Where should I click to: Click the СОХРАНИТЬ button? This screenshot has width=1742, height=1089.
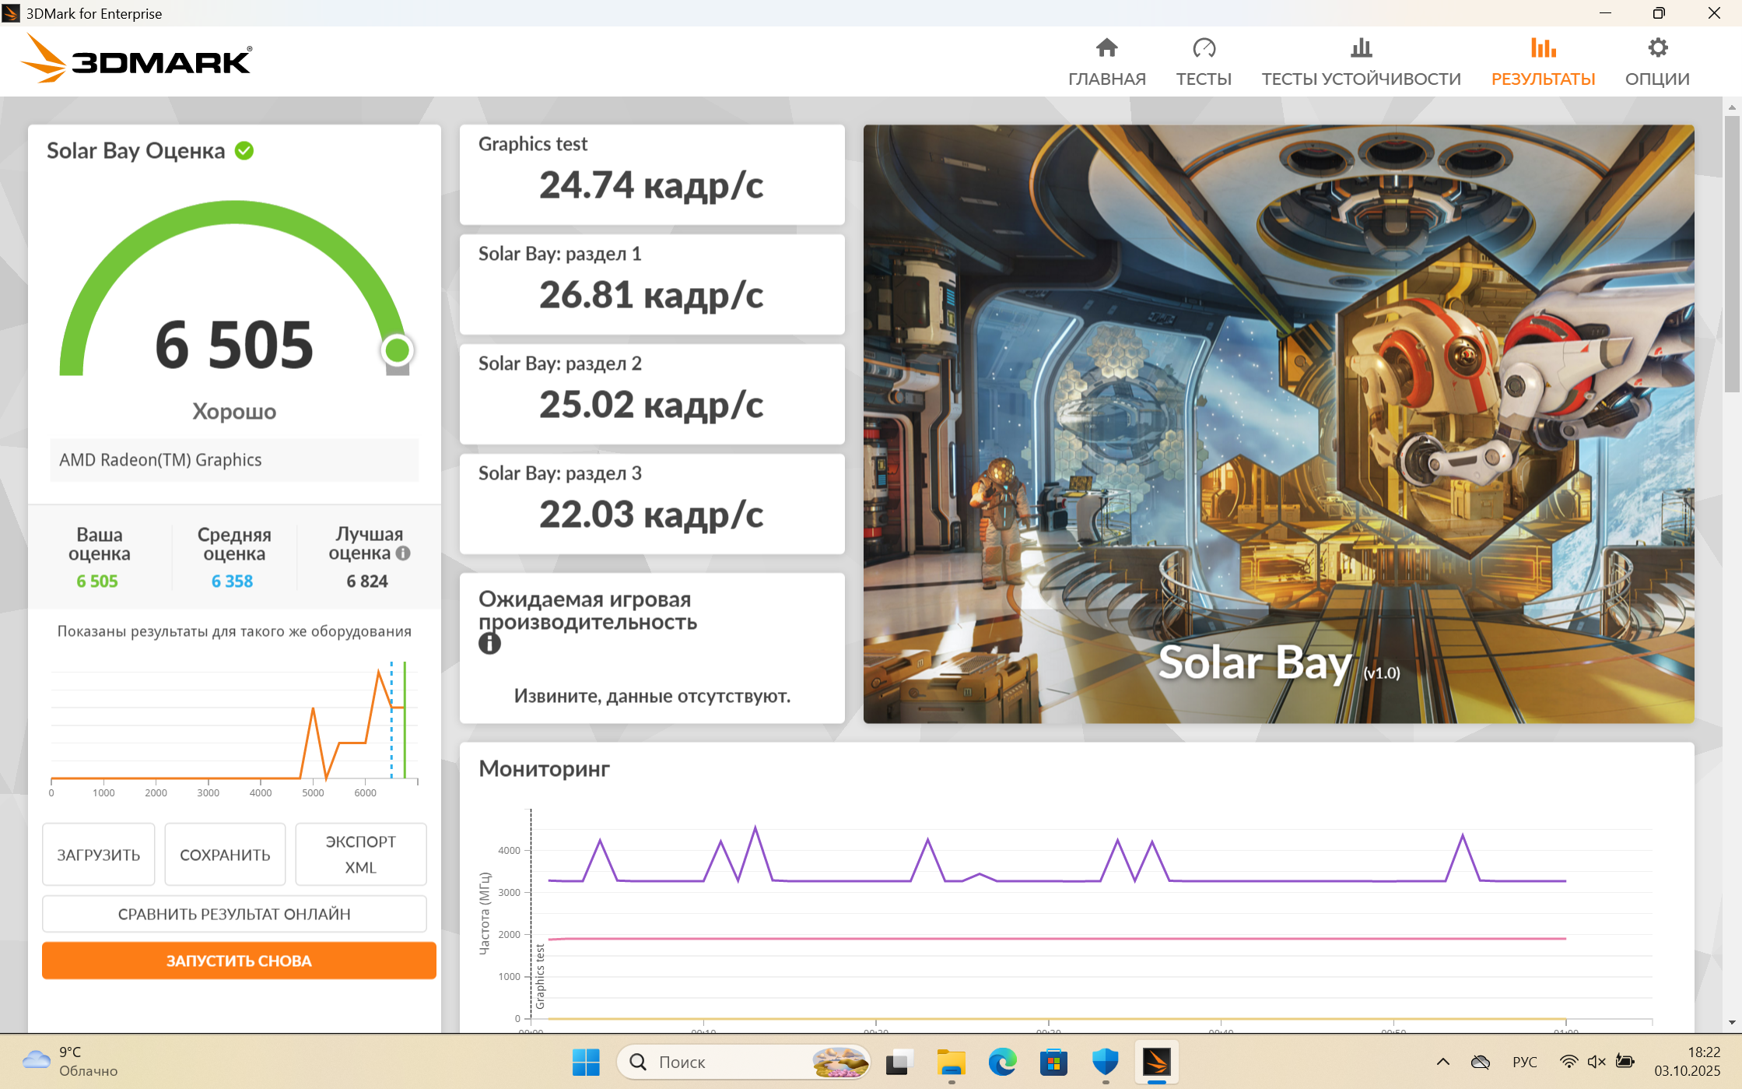click(x=225, y=855)
